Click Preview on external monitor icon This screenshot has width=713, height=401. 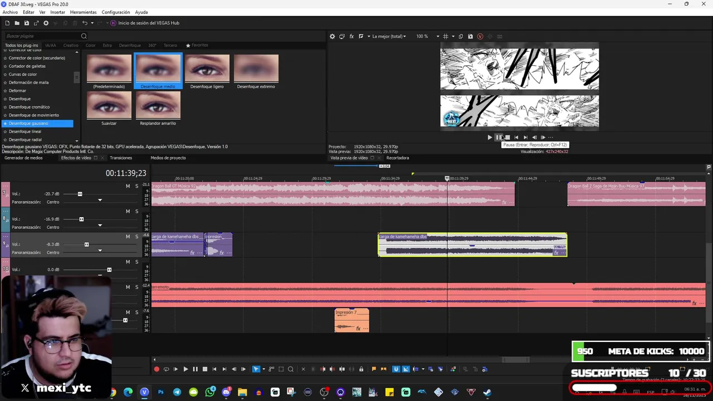[x=342, y=36]
